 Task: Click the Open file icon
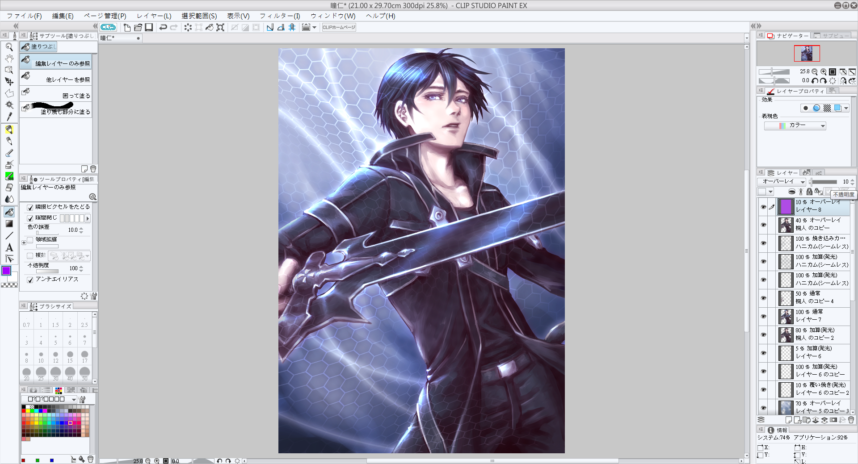(x=138, y=27)
